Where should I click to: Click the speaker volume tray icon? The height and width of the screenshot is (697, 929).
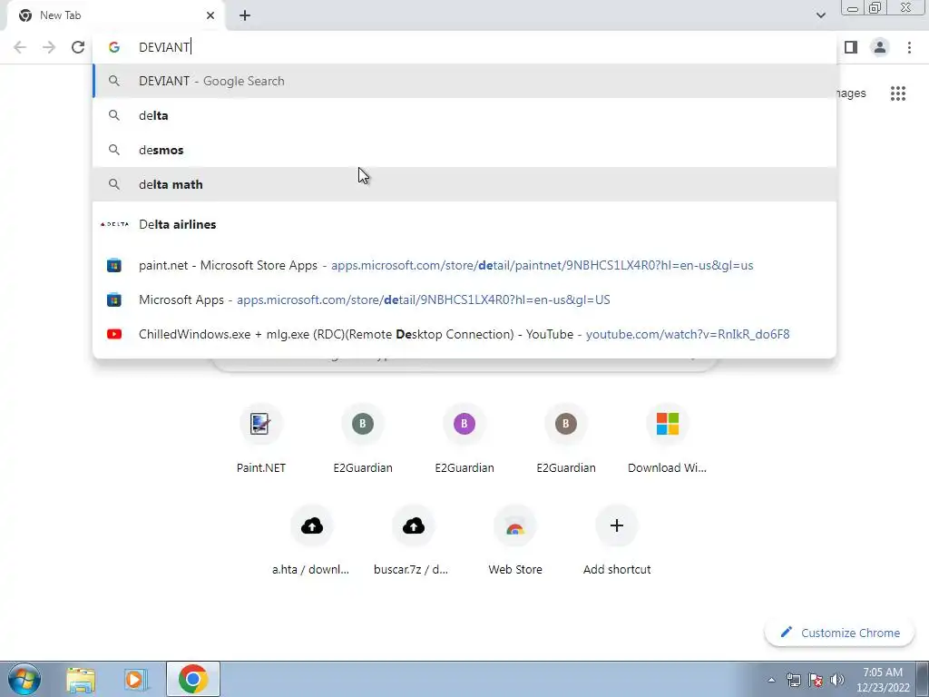click(x=837, y=680)
